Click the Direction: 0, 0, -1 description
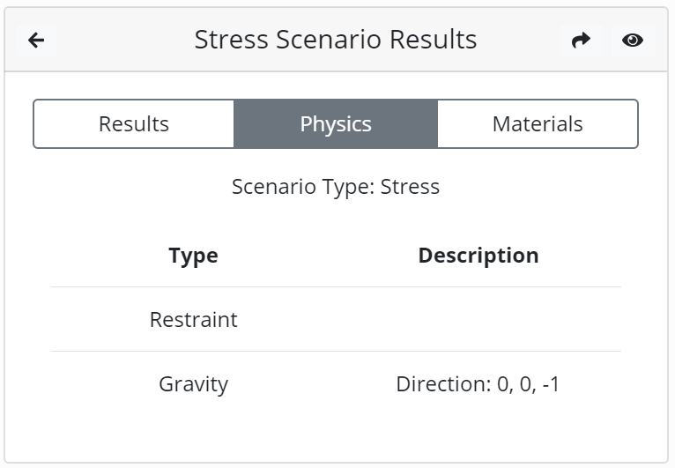Viewport: 675px width, 468px height. (478, 384)
